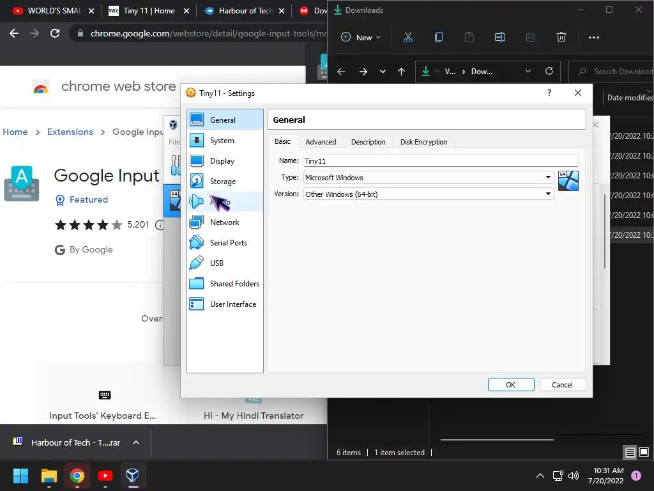654x491 pixels.
Task: Go back in File Explorer
Action: (x=341, y=72)
